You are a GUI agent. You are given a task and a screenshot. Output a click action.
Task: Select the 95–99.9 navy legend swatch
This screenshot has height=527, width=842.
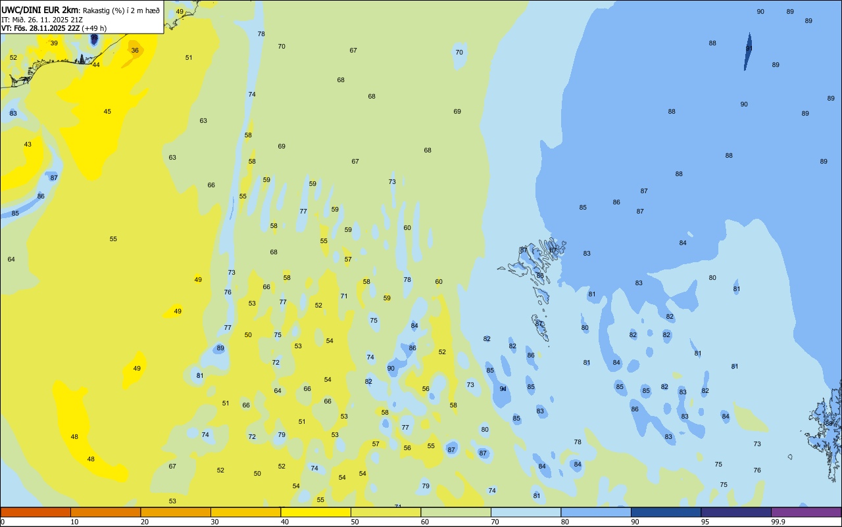coord(736,512)
